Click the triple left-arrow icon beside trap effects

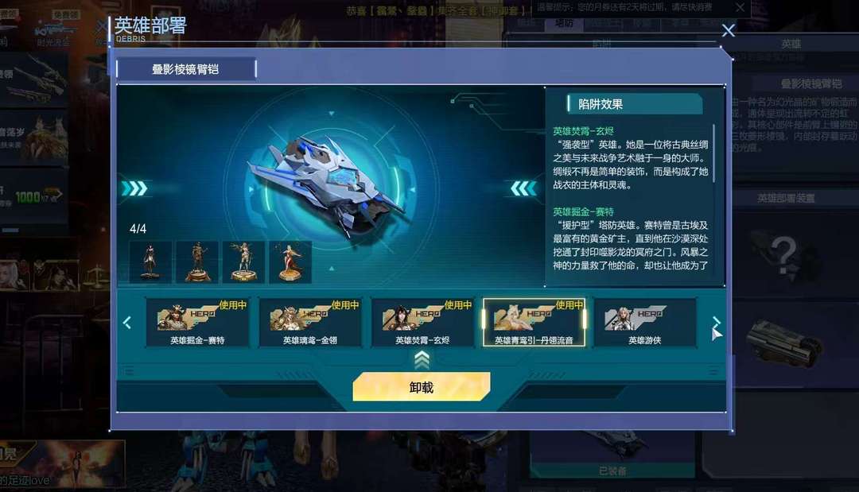(523, 188)
